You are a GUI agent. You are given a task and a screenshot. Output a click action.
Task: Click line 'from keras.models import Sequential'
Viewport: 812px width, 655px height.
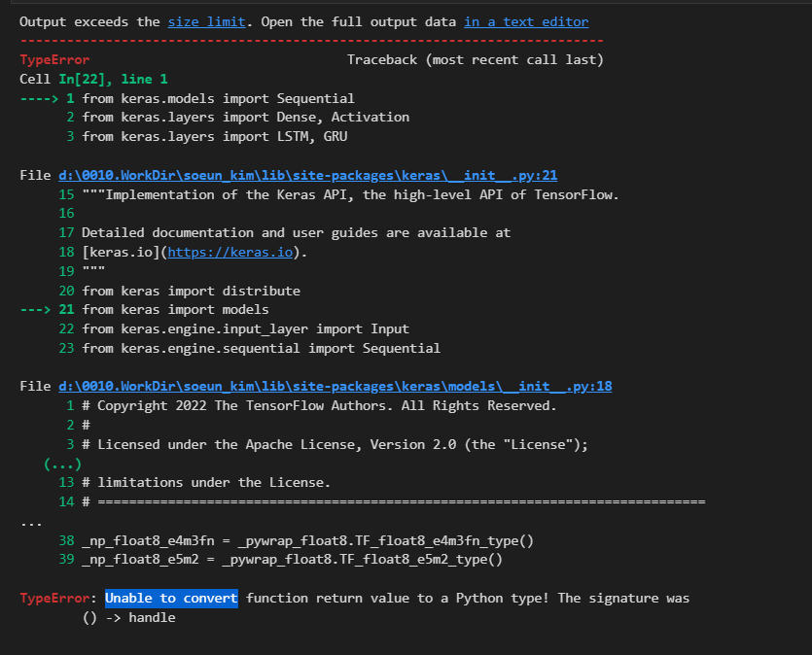pyautogui.click(x=218, y=98)
